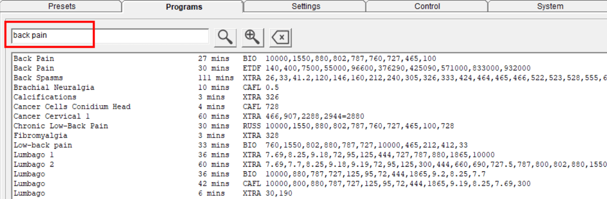Screen dimensions: 607x199
Task: Select the Cancer Cervical 1 program
Action: [x=309, y=116]
